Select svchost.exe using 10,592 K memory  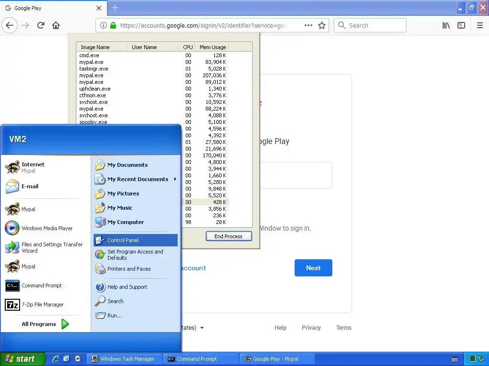tap(153, 102)
